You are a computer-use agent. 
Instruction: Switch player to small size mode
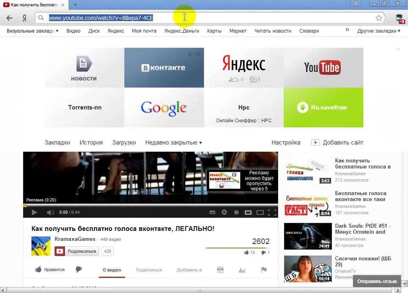pos(248,212)
